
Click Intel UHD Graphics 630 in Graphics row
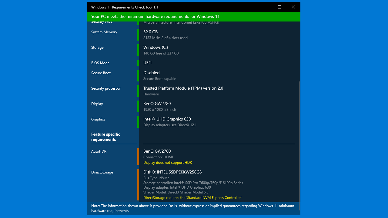point(167,119)
